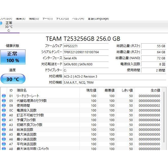Image resolution: width=168 pixels, height=168 pixels.
Task: Select the blue indicator for 使用時間 row
Action: click(x=4, y=105)
